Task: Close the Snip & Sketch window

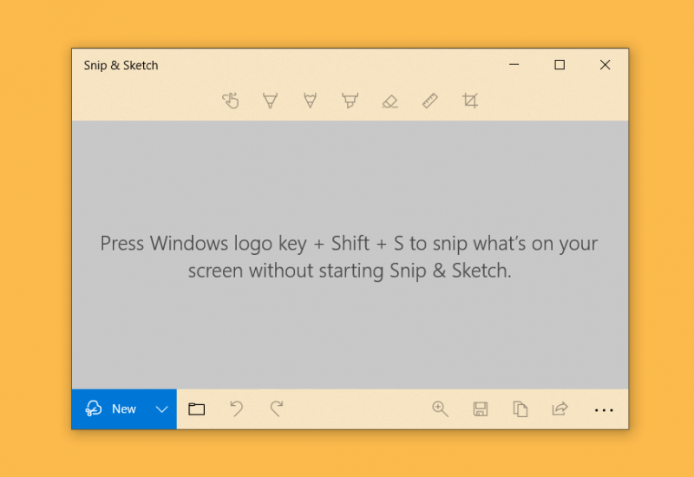Action: pyautogui.click(x=605, y=64)
